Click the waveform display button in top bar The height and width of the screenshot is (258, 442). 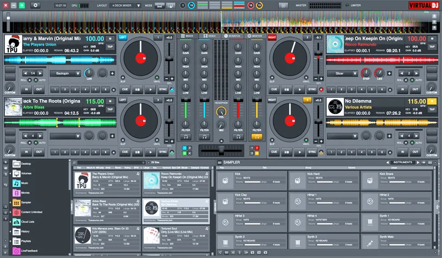coord(283,6)
